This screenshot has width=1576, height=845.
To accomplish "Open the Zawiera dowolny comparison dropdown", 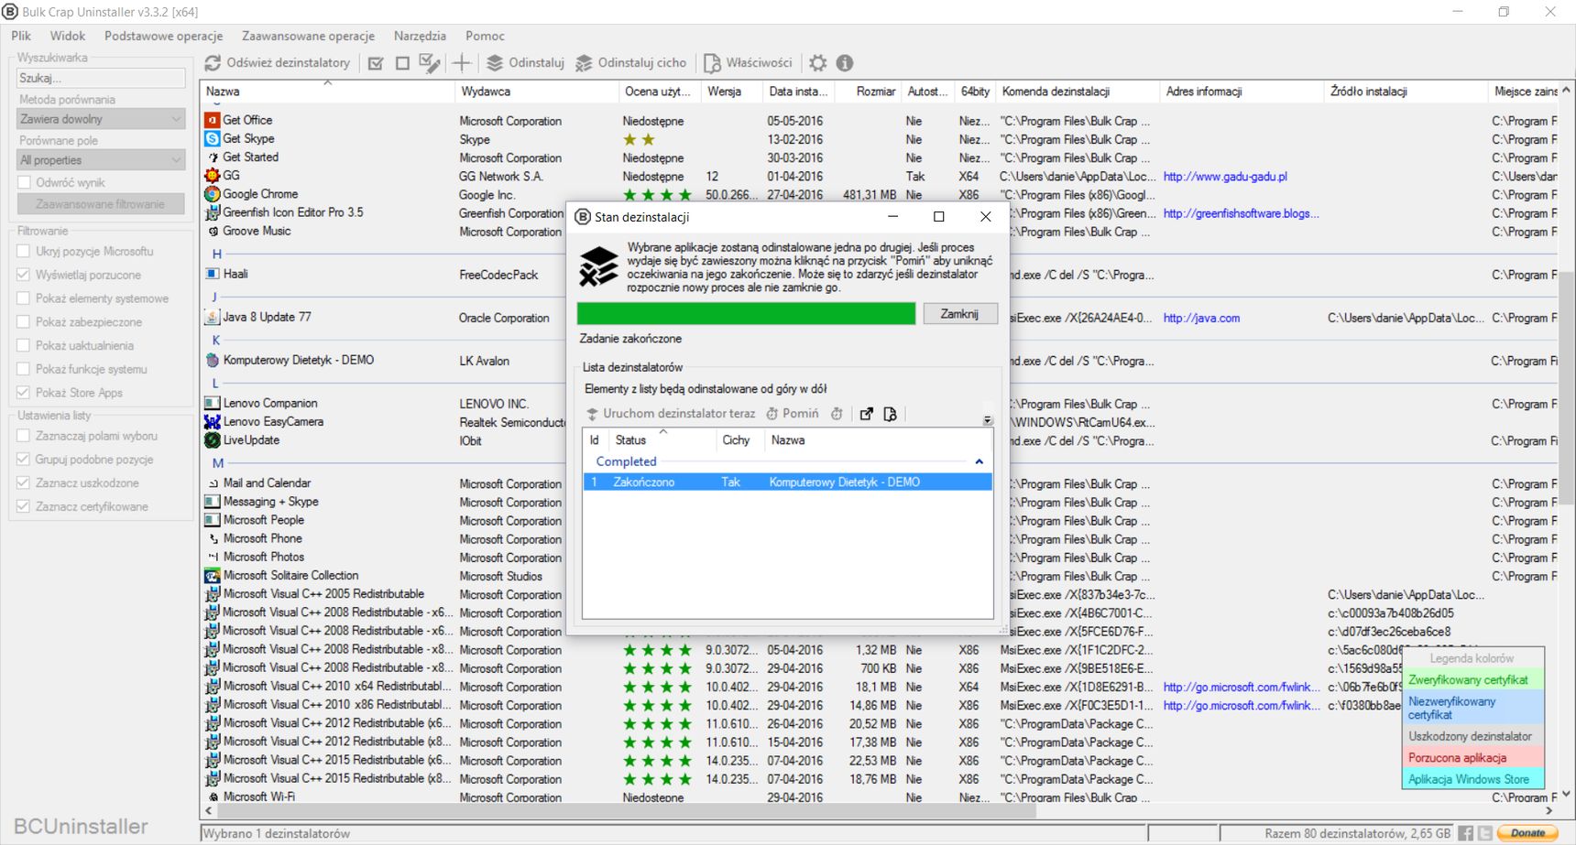I will tap(102, 119).
